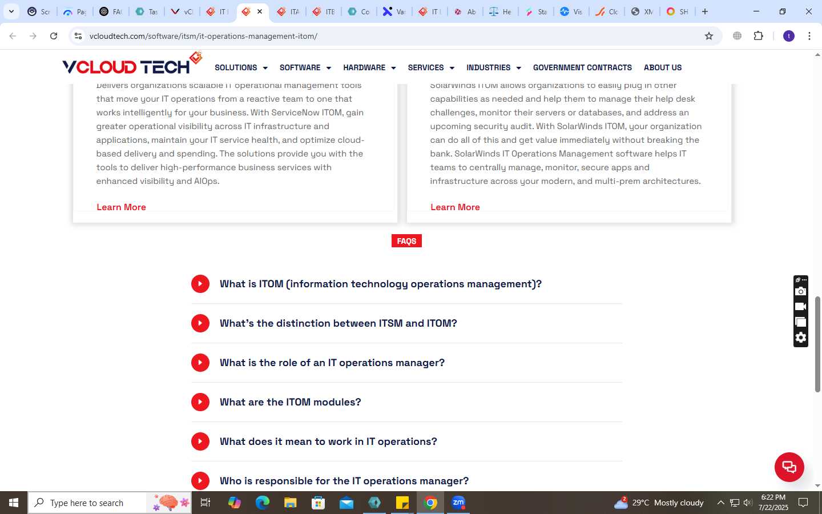Open File Explorer from the taskbar

[291, 503]
